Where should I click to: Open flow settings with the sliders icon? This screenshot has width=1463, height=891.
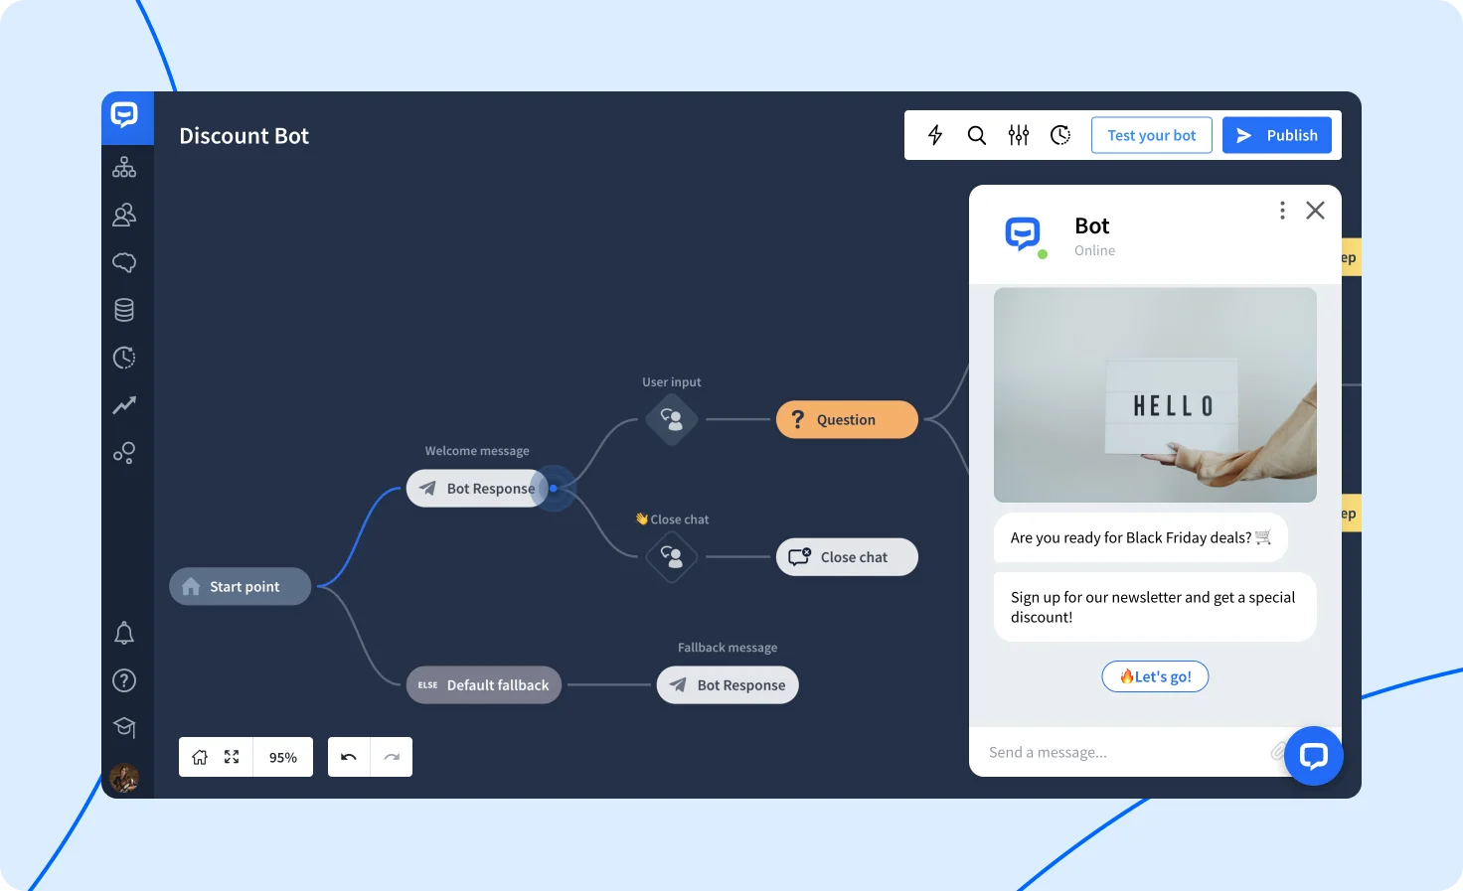[1018, 135]
